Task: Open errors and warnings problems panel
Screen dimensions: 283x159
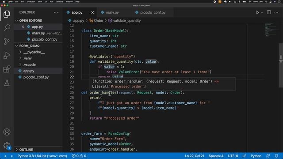Action: pos(79,156)
